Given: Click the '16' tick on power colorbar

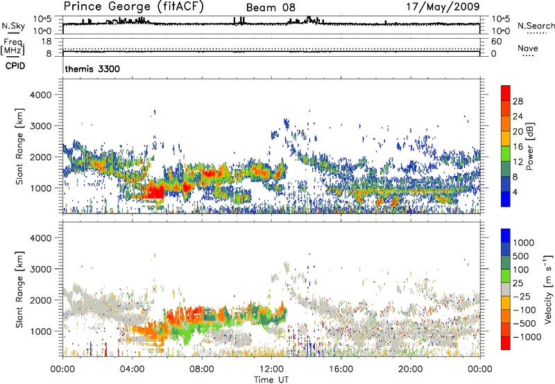Looking at the screenshot, I should [x=518, y=147].
